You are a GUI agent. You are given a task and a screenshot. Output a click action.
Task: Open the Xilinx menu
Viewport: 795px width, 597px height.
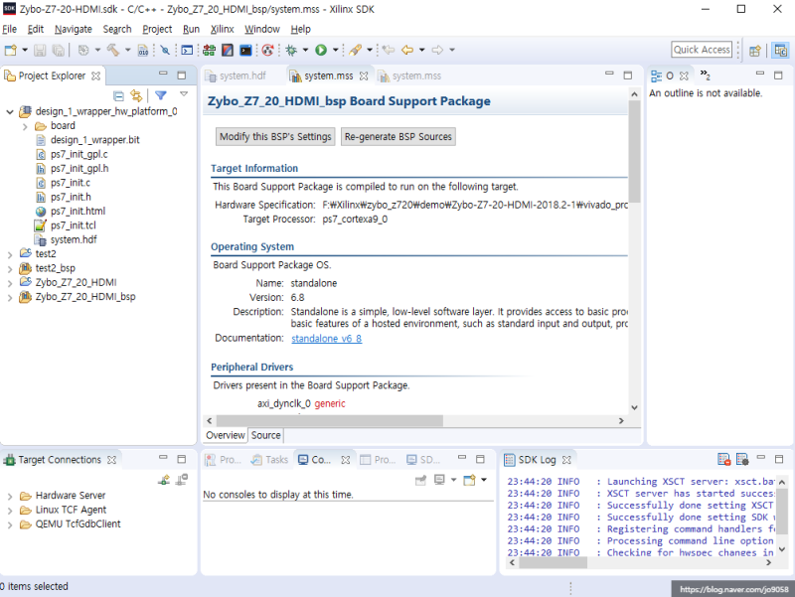click(222, 30)
